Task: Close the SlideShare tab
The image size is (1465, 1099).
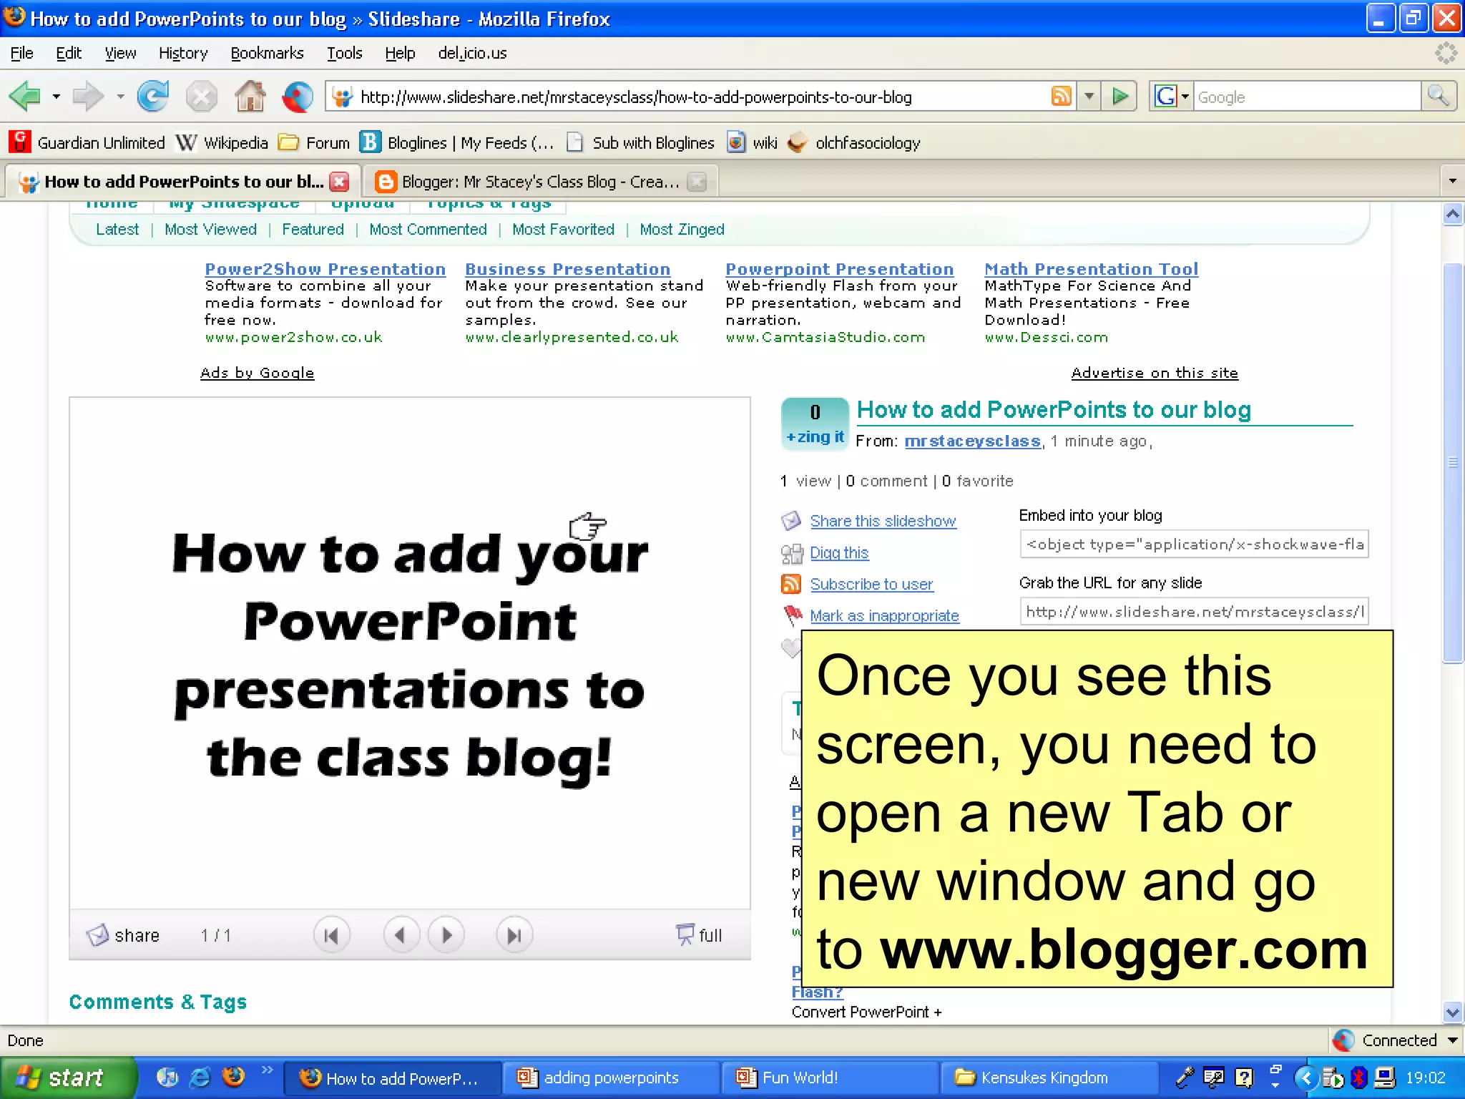Action: click(x=340, y=182)
